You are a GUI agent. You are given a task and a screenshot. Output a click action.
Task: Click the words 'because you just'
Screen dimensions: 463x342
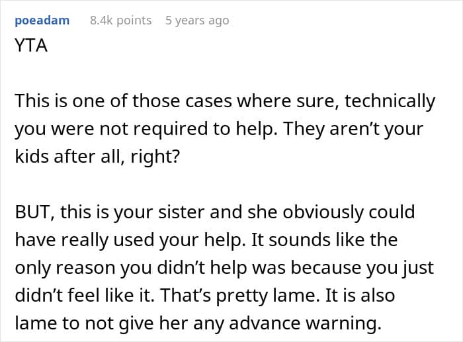point(362,268)
